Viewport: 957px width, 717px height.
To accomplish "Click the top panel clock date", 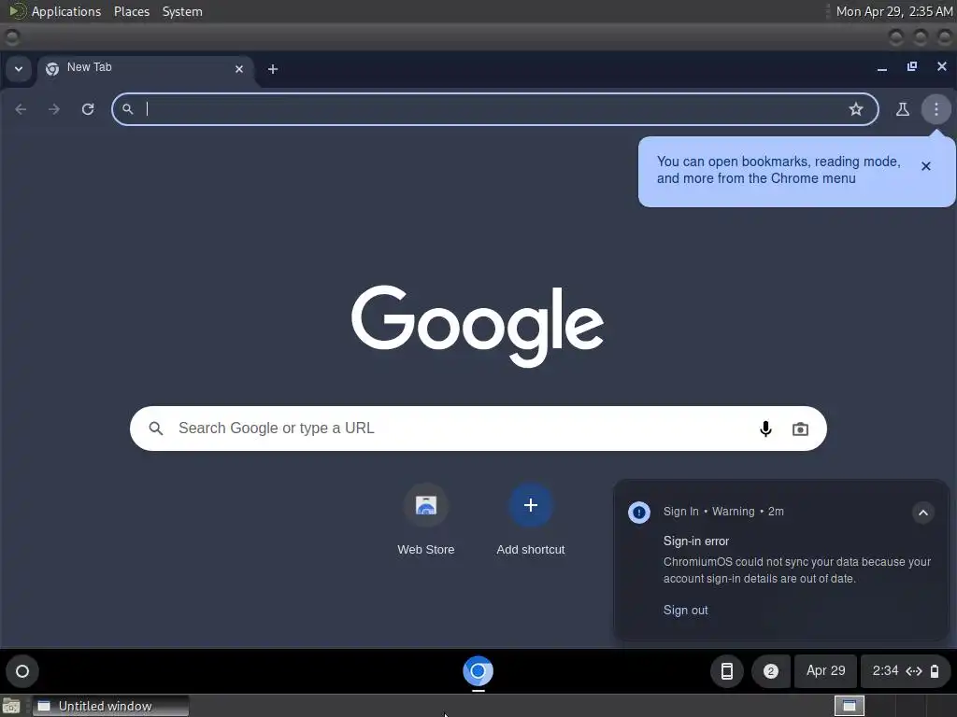I will (x=893, y=11).
